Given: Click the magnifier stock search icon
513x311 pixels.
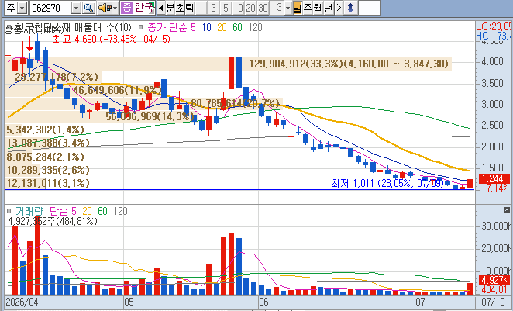Looking at the screenshot, I should [88, 8].
